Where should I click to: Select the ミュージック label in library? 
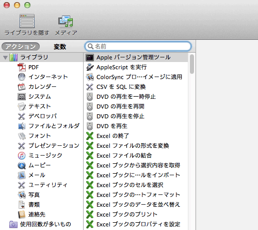pos(45,156)
